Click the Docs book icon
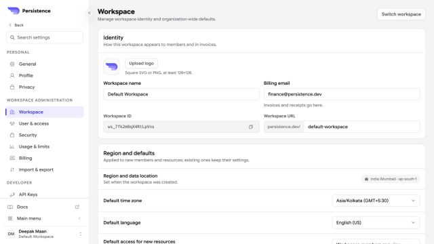Screen dimensions: 434x244 10,207
